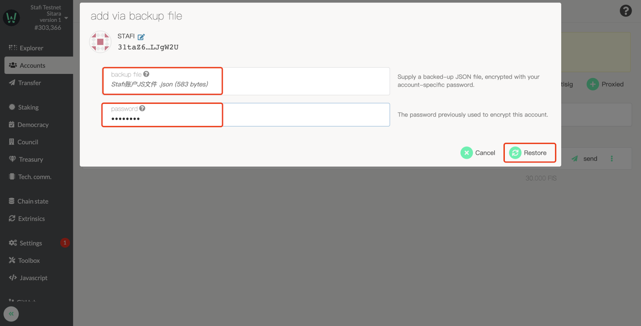Click the block number #303,366
The width and height of the screenshot is (641, 326).
48,28
